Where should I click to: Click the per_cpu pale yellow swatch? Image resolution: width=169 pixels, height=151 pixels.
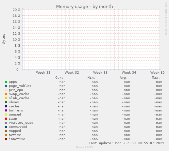6,90
